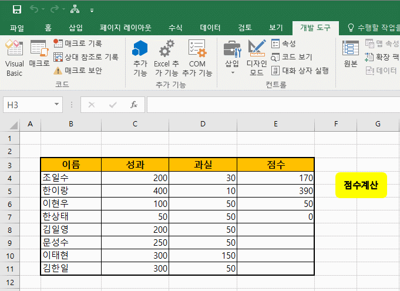
Task: Switch to the 페이지 레이아웃 tab
Action: pyautogui.click(x=126, y=28)
